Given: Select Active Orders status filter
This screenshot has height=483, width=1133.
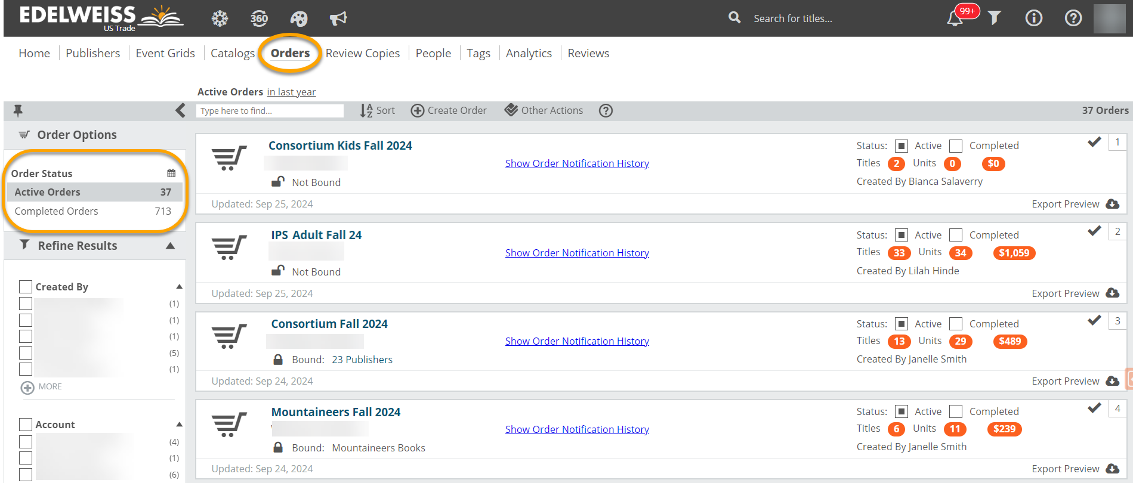Looking at the screenshot, I should pos(94,192).
